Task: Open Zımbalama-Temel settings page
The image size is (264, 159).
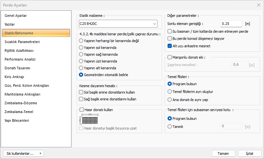Action: (x=19, y=112)
